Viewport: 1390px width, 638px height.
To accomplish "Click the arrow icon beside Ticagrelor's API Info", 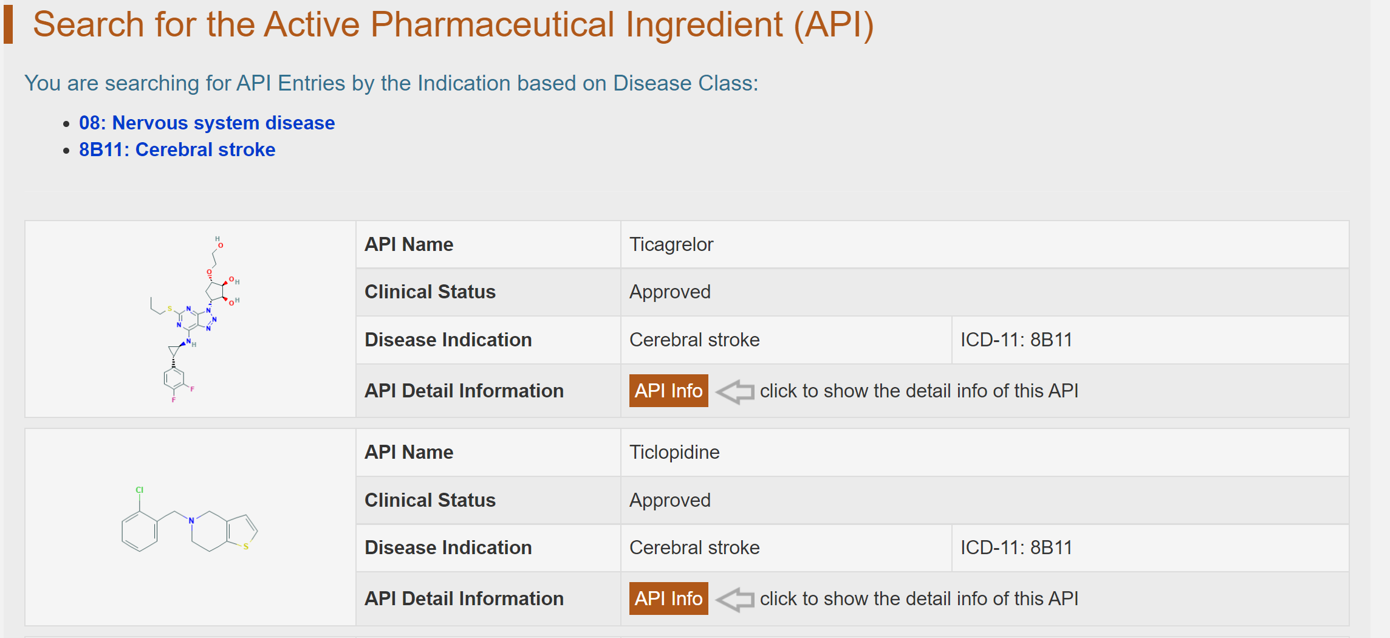I will pyautogui.click(x=735, y=391).
